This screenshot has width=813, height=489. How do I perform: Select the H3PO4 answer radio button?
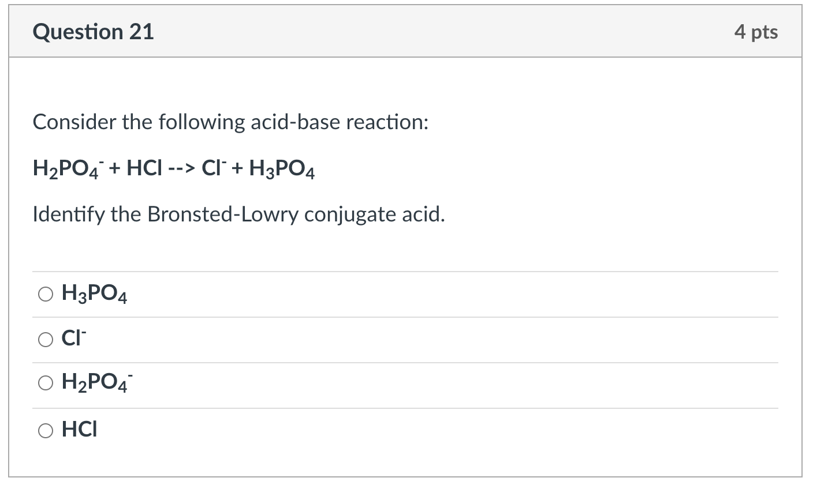(46, 295)
